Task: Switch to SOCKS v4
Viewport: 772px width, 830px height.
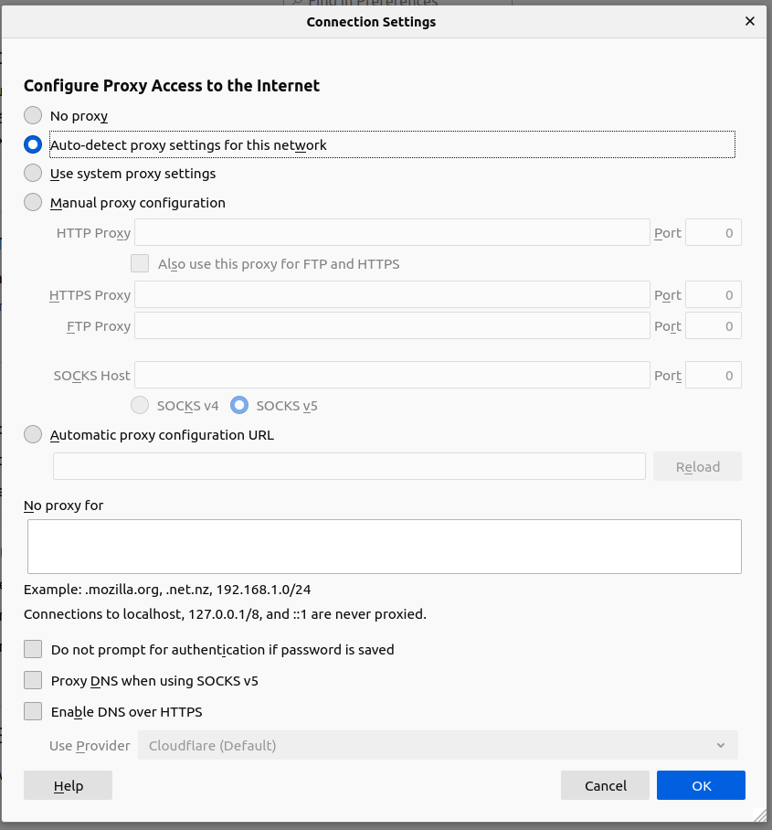Action: tap(140, 405)
